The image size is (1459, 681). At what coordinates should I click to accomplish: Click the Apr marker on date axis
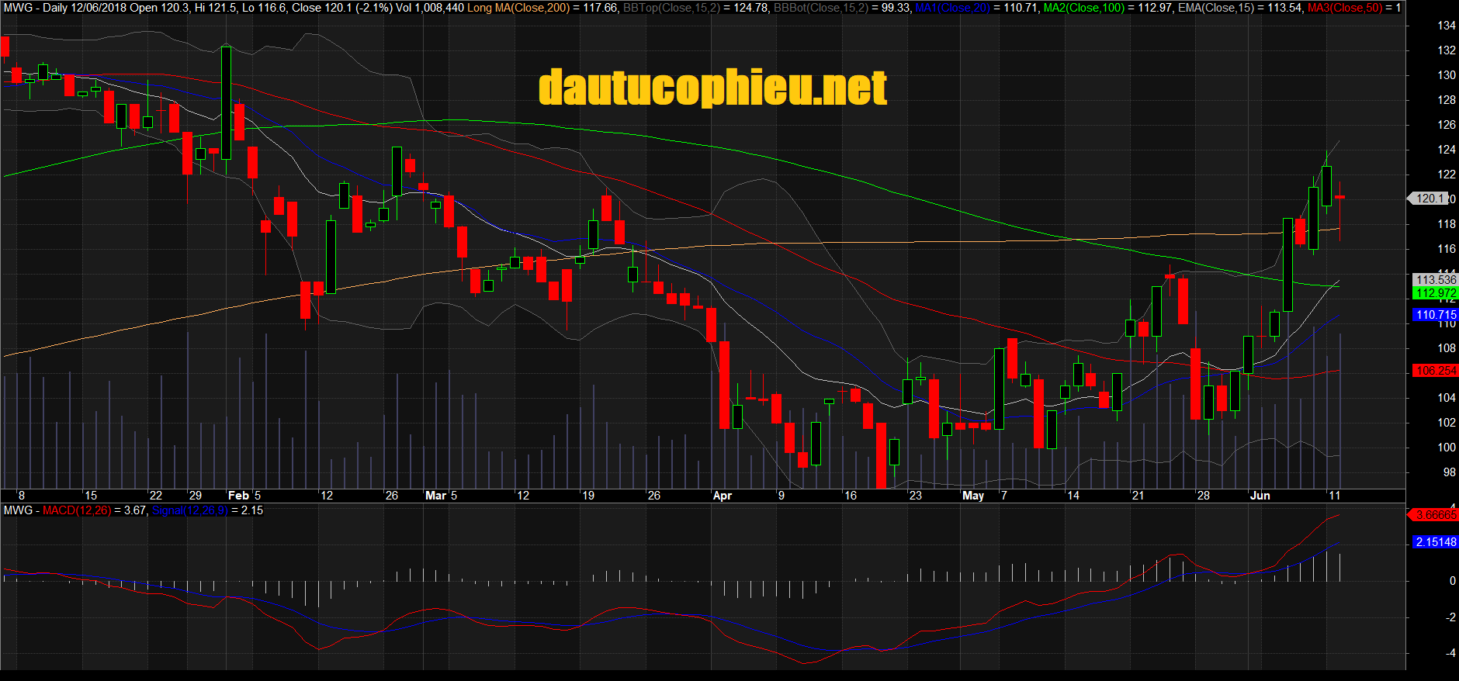tap(722, 496)
